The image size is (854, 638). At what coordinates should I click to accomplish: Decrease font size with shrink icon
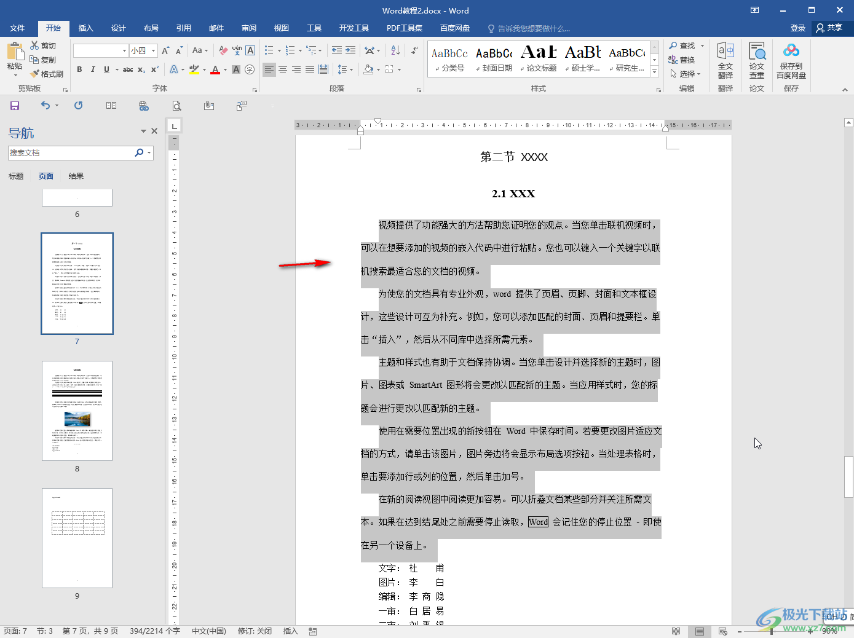(x=179, y=50)
